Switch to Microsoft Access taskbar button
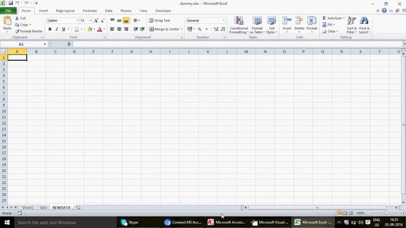The height and width of the screenshot is (228, 406). point(226,222)
